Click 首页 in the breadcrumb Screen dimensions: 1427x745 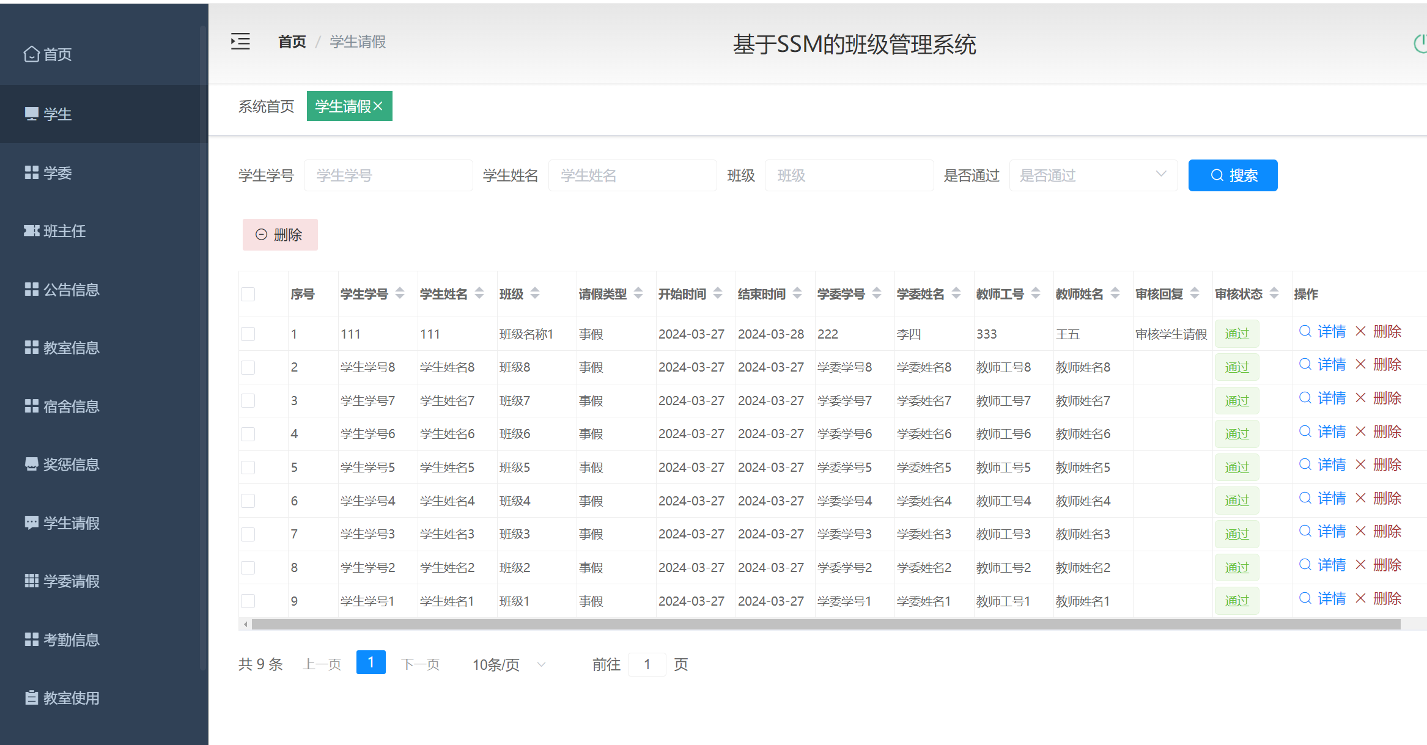coord(292,41)
